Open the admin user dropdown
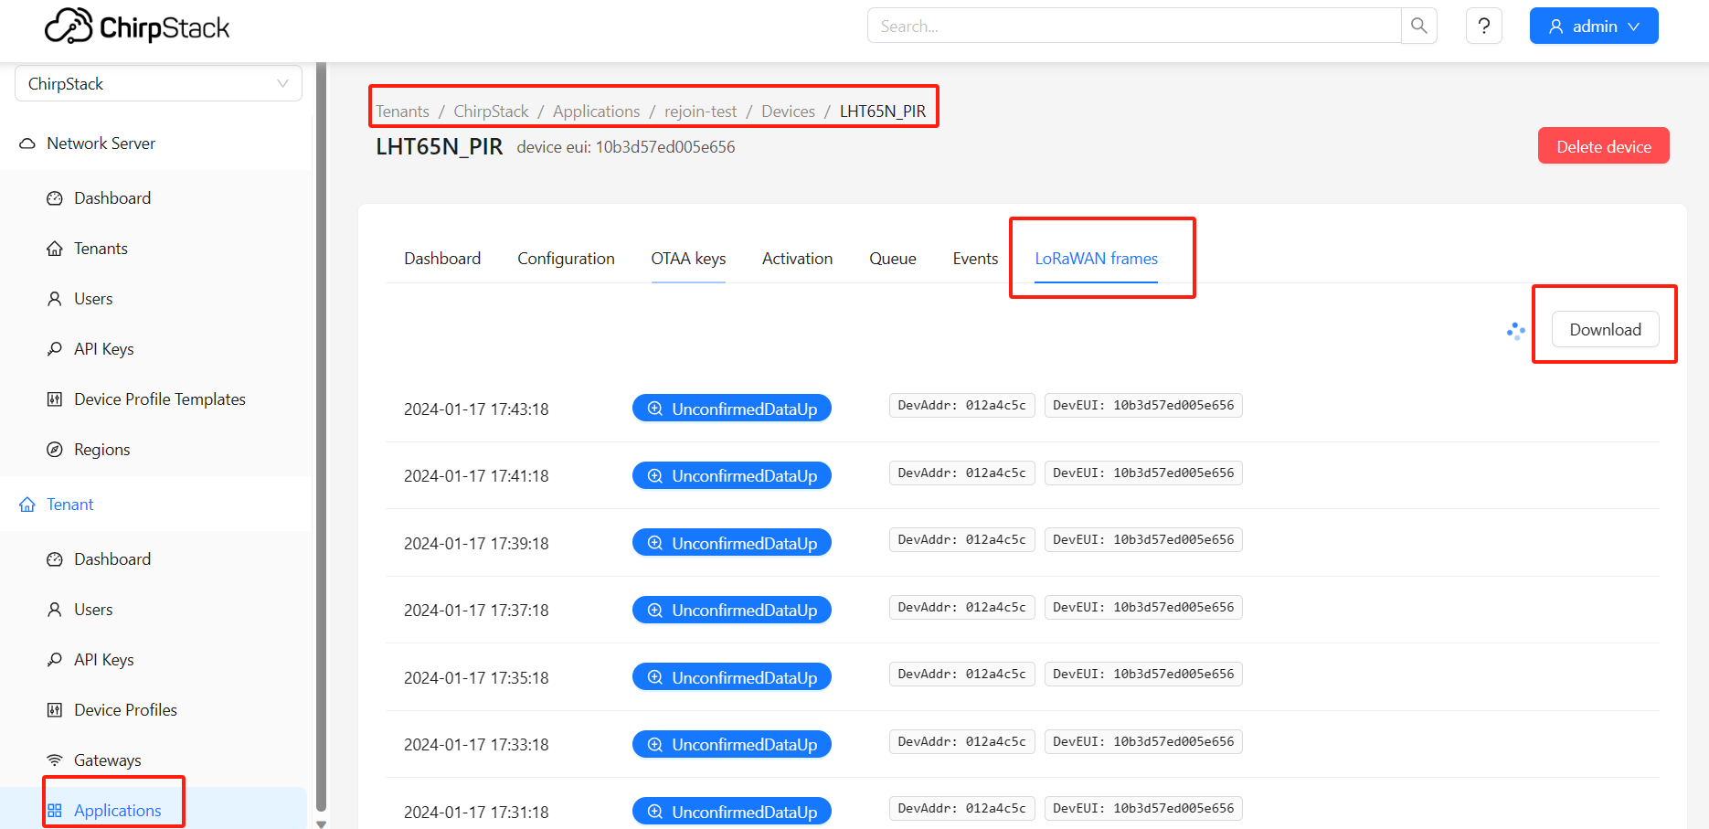Image resolution: width=1709 pixels, height=829 pixels. 1594,26
